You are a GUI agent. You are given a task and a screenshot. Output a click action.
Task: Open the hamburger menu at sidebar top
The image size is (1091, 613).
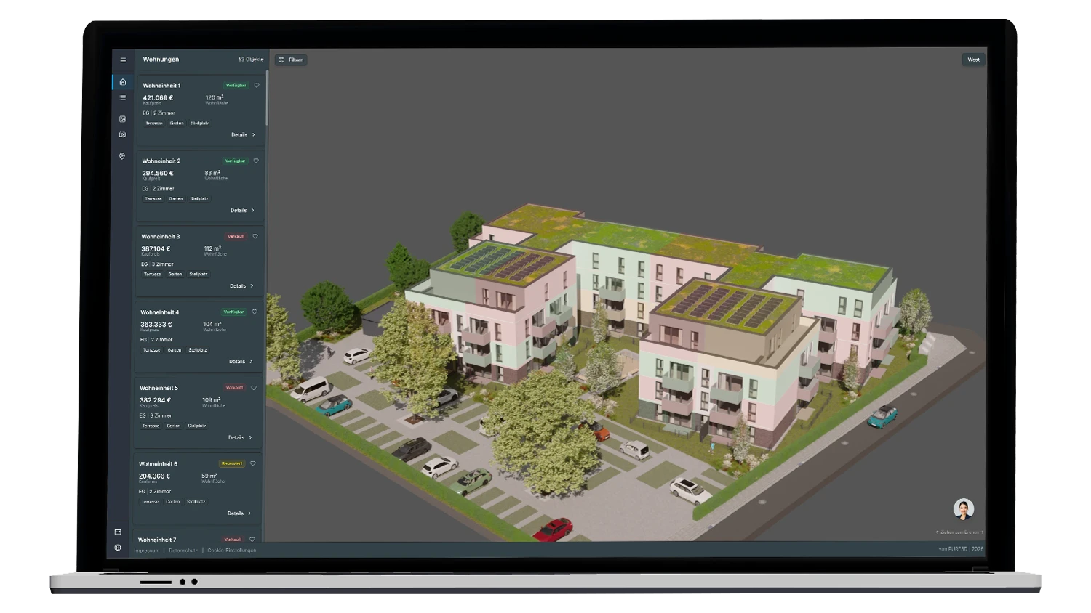click(122, 60)
